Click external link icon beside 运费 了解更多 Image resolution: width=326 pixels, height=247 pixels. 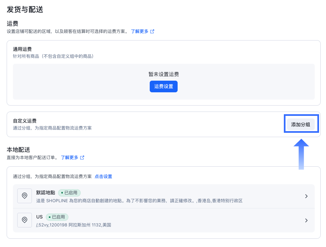(152, 32)
